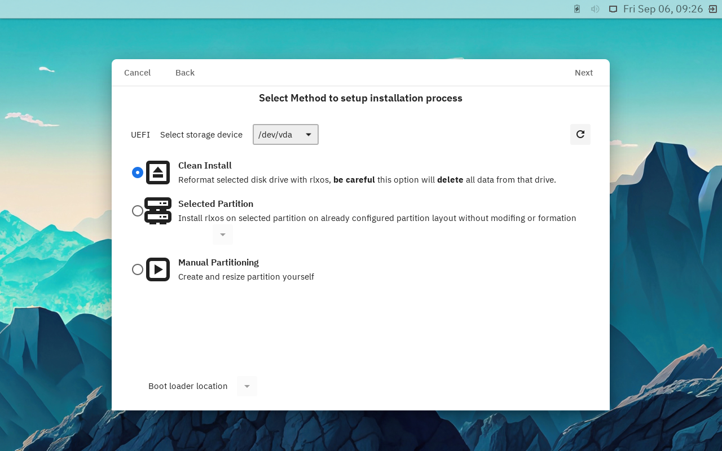Expand the partition selection dropdown
Screen dimensions: 722x451
click(x=223, y=235)
